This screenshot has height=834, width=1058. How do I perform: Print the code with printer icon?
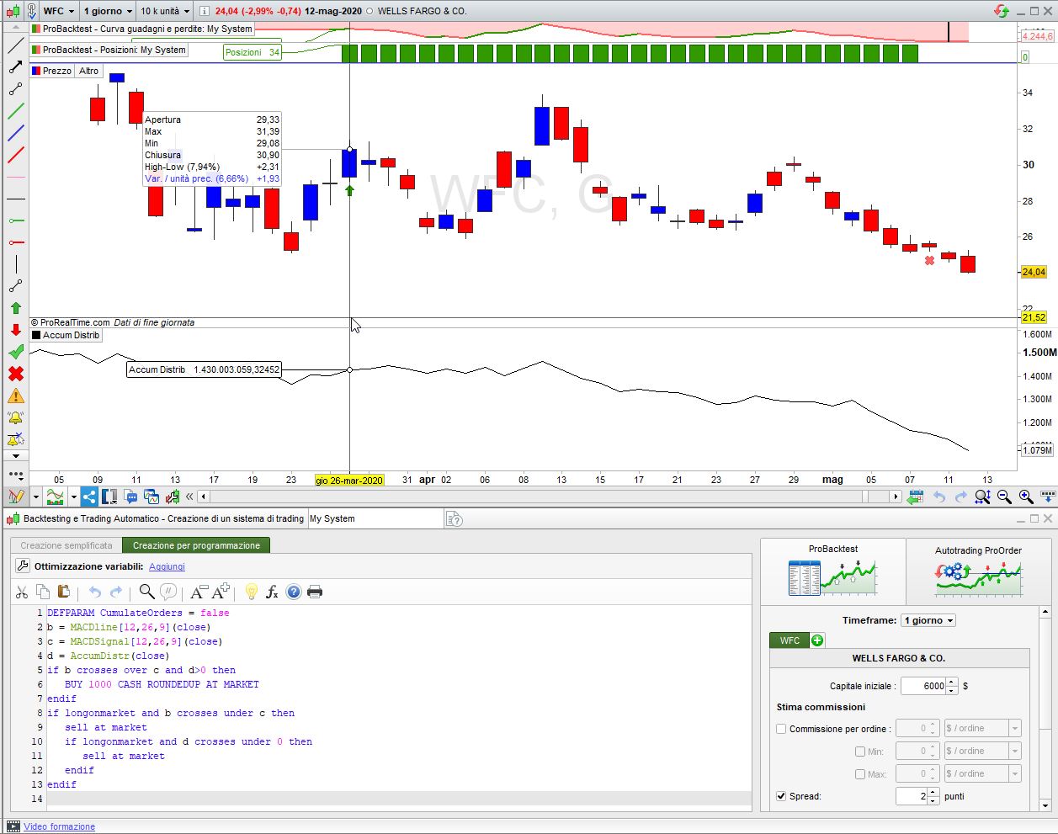click(315, 592)
